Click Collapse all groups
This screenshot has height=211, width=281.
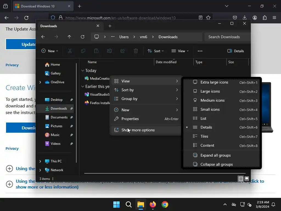tap(221, 164)
